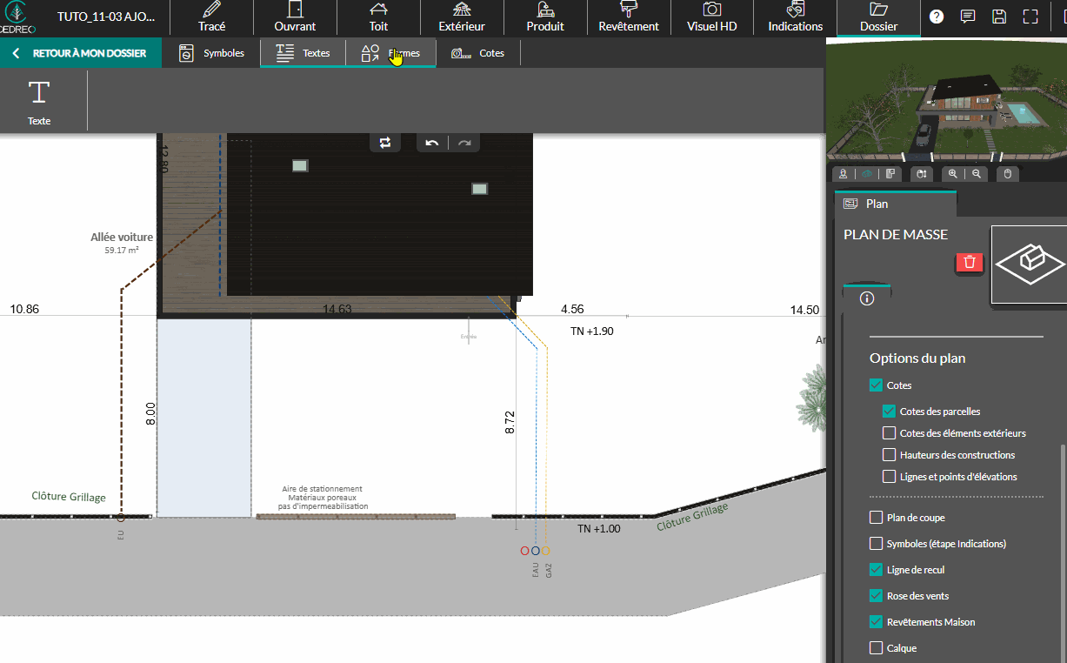Select the tree symbol on the plan
Viewport: 1067px width, 663px height.
810,398
